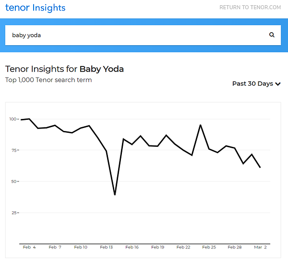
Task: Click the 100 value on the y-axis
Action: coord(12,119)
